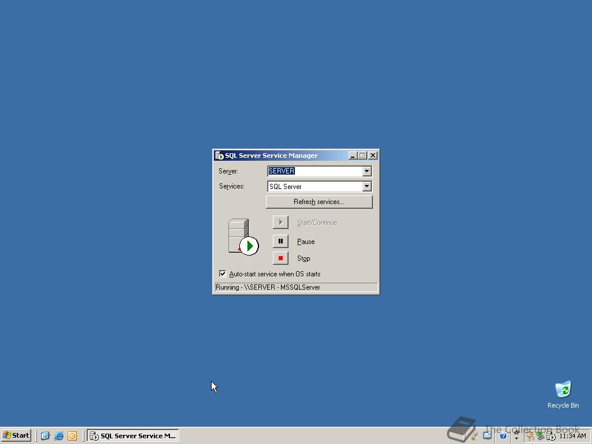Minimize the SQL Server Service Manager window

pyautogui.click(x=353, y=156)
